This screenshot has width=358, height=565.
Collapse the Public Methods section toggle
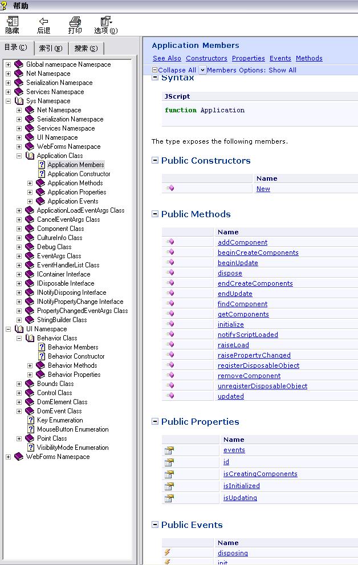point(155,214)
